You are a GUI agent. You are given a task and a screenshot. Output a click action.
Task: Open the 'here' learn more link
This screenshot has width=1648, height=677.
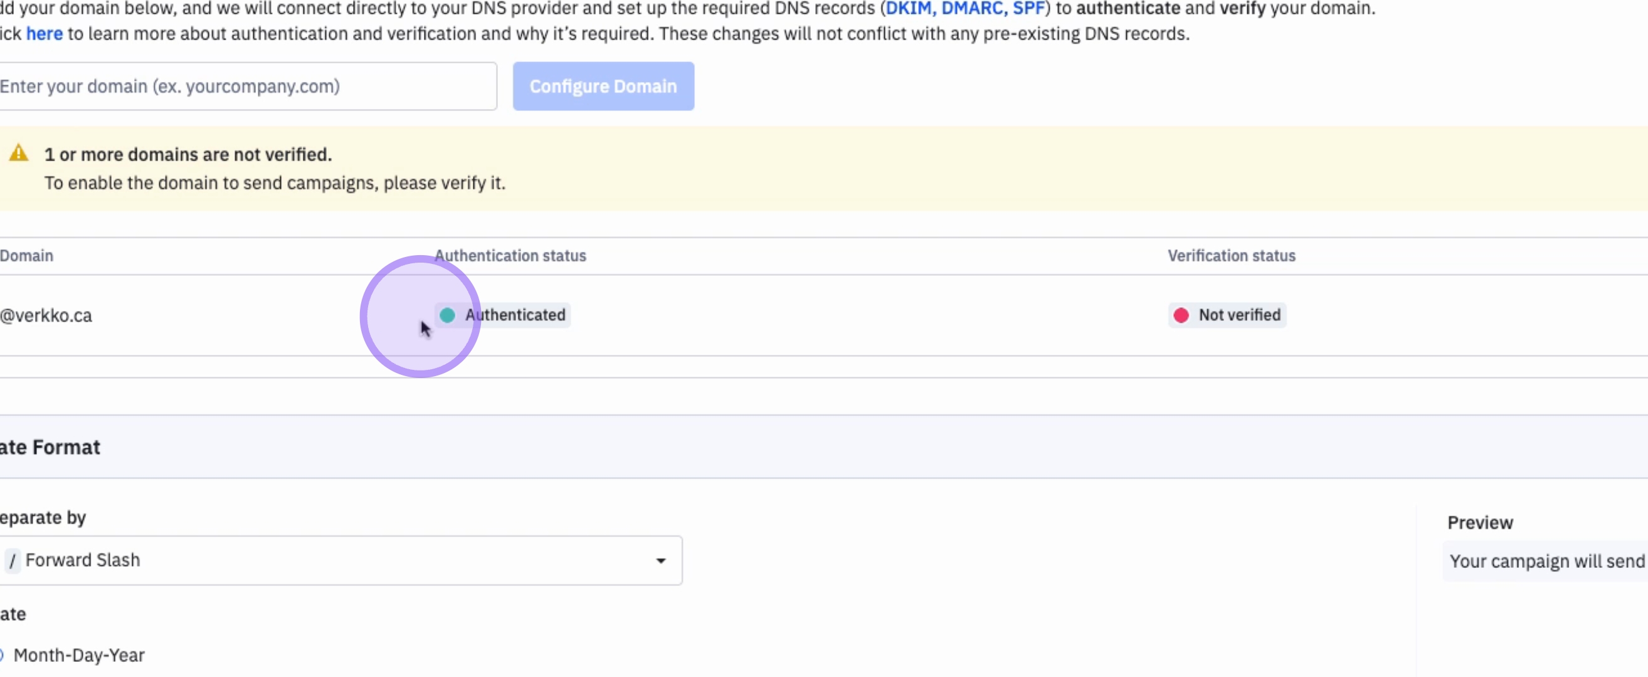44,34
